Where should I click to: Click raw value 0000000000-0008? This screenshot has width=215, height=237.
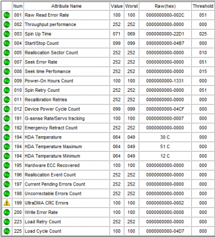coord(165,212)
